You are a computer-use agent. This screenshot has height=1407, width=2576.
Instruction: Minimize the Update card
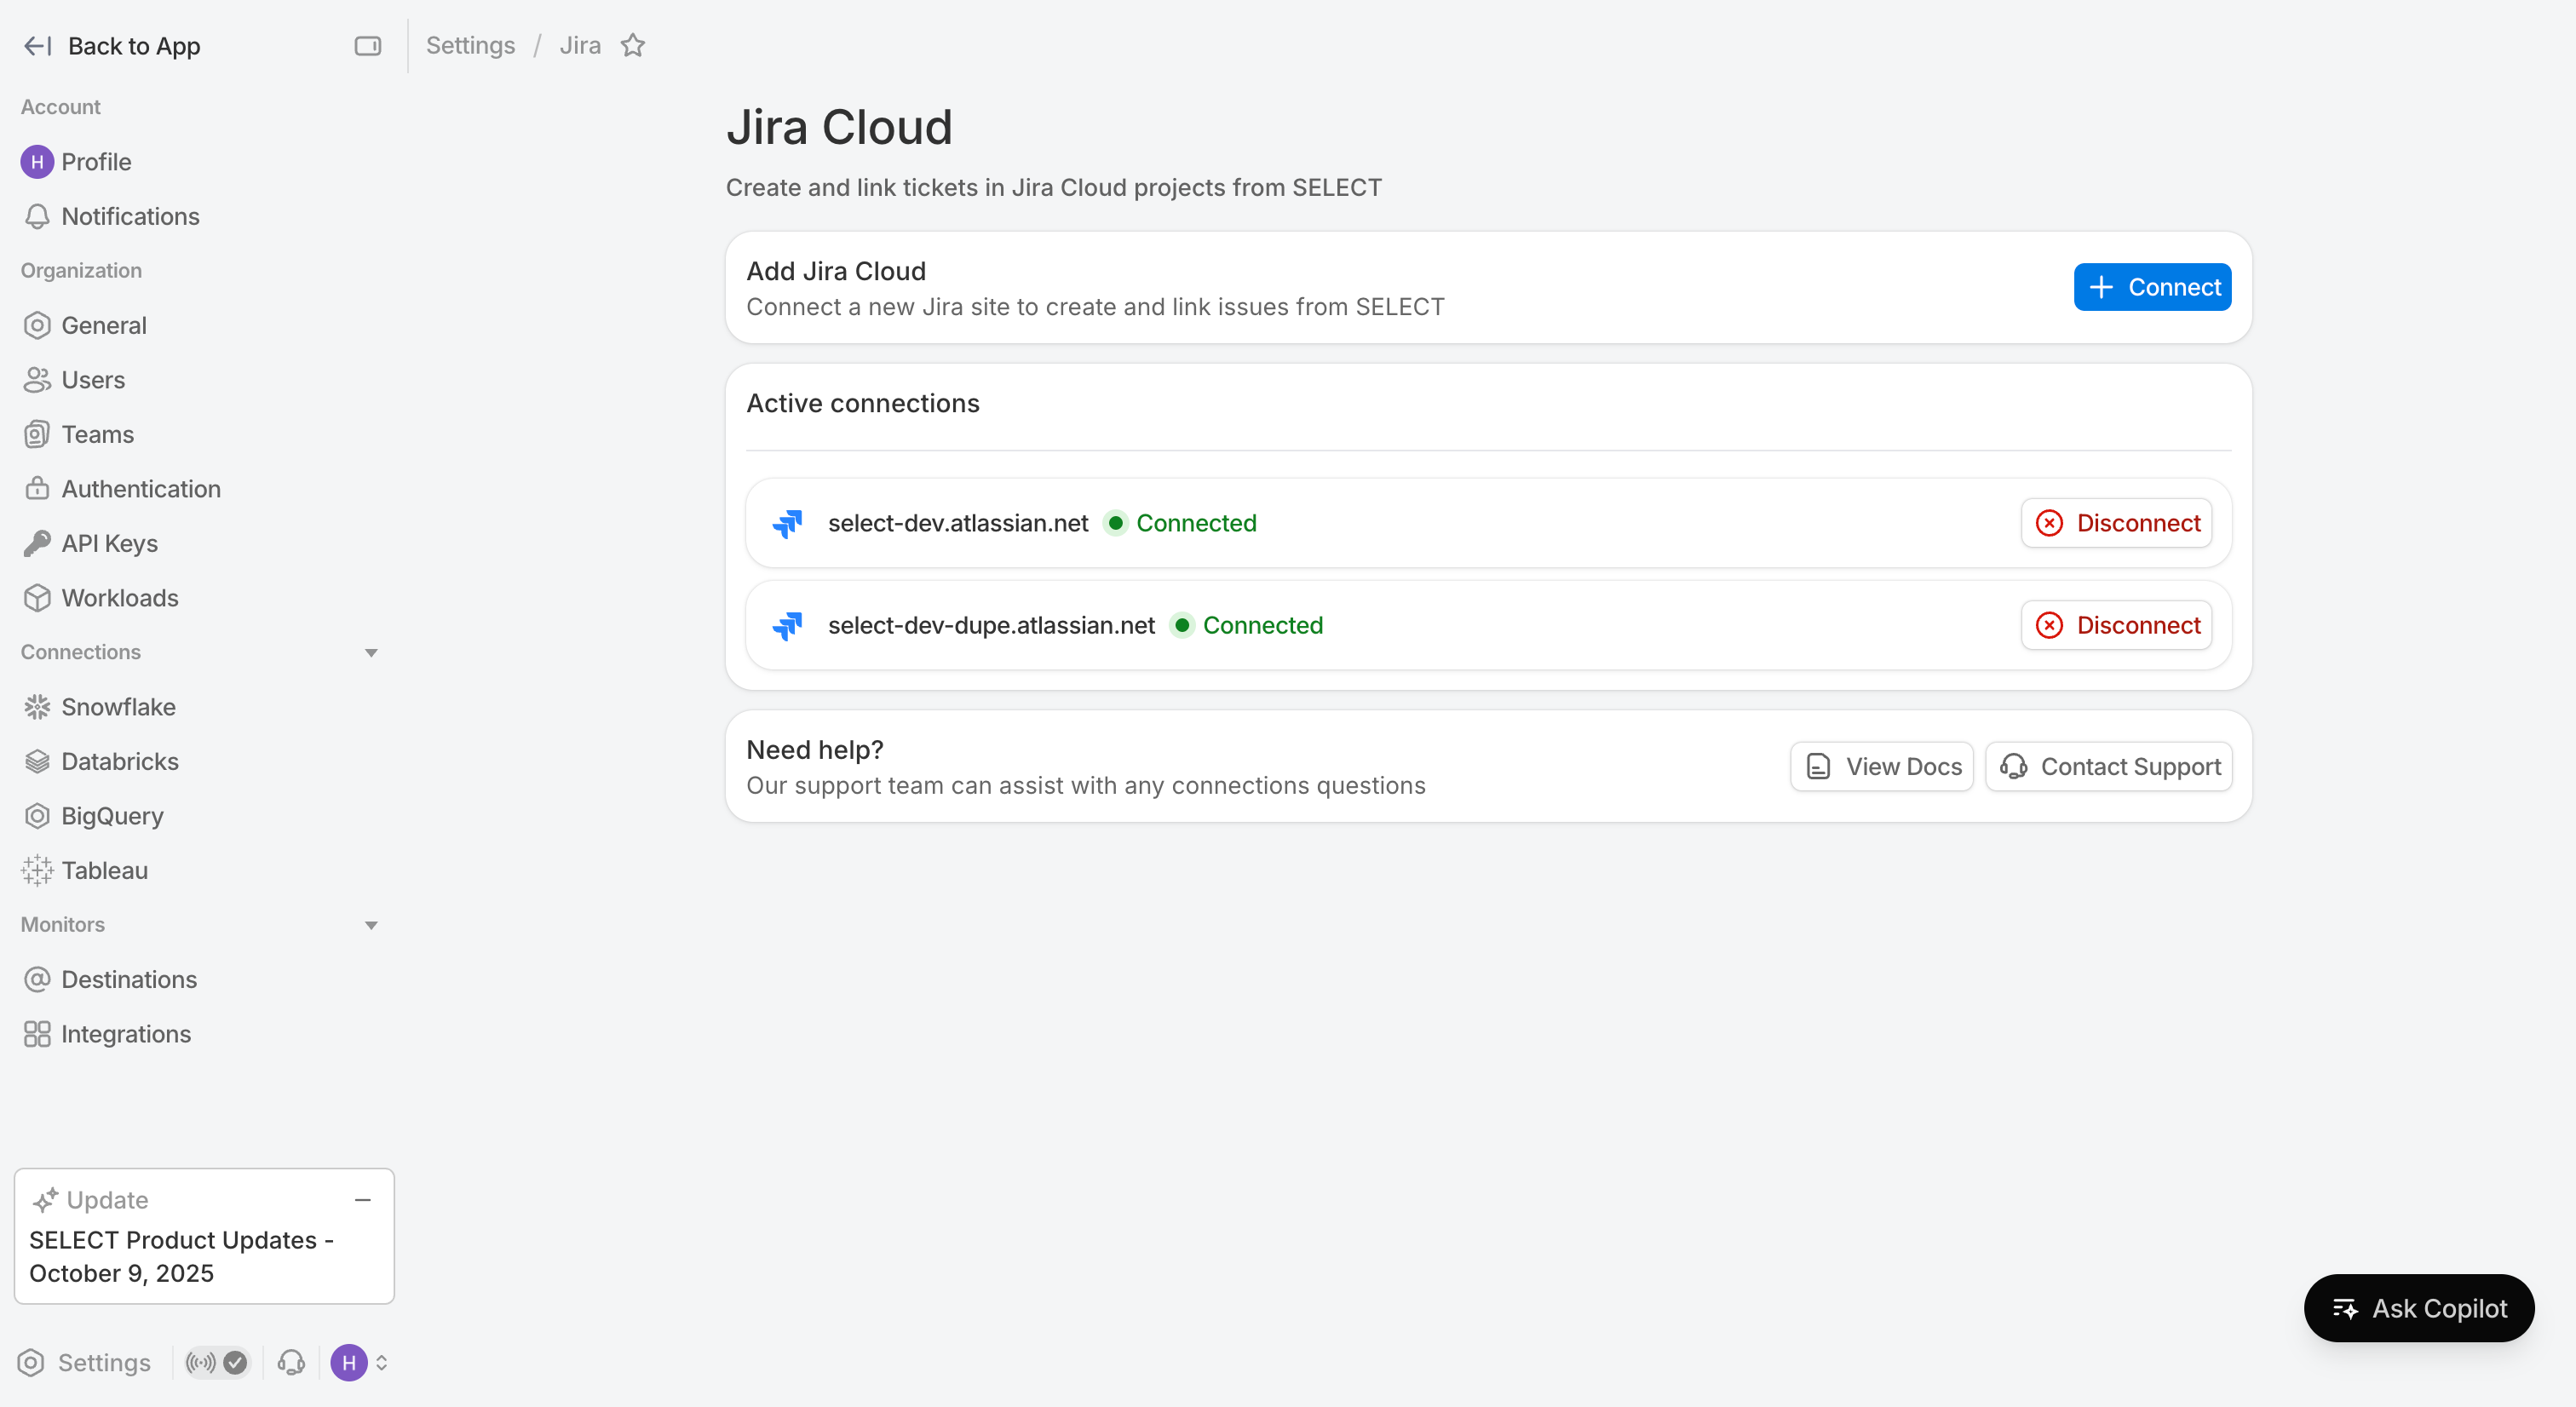click(363, 1199)
